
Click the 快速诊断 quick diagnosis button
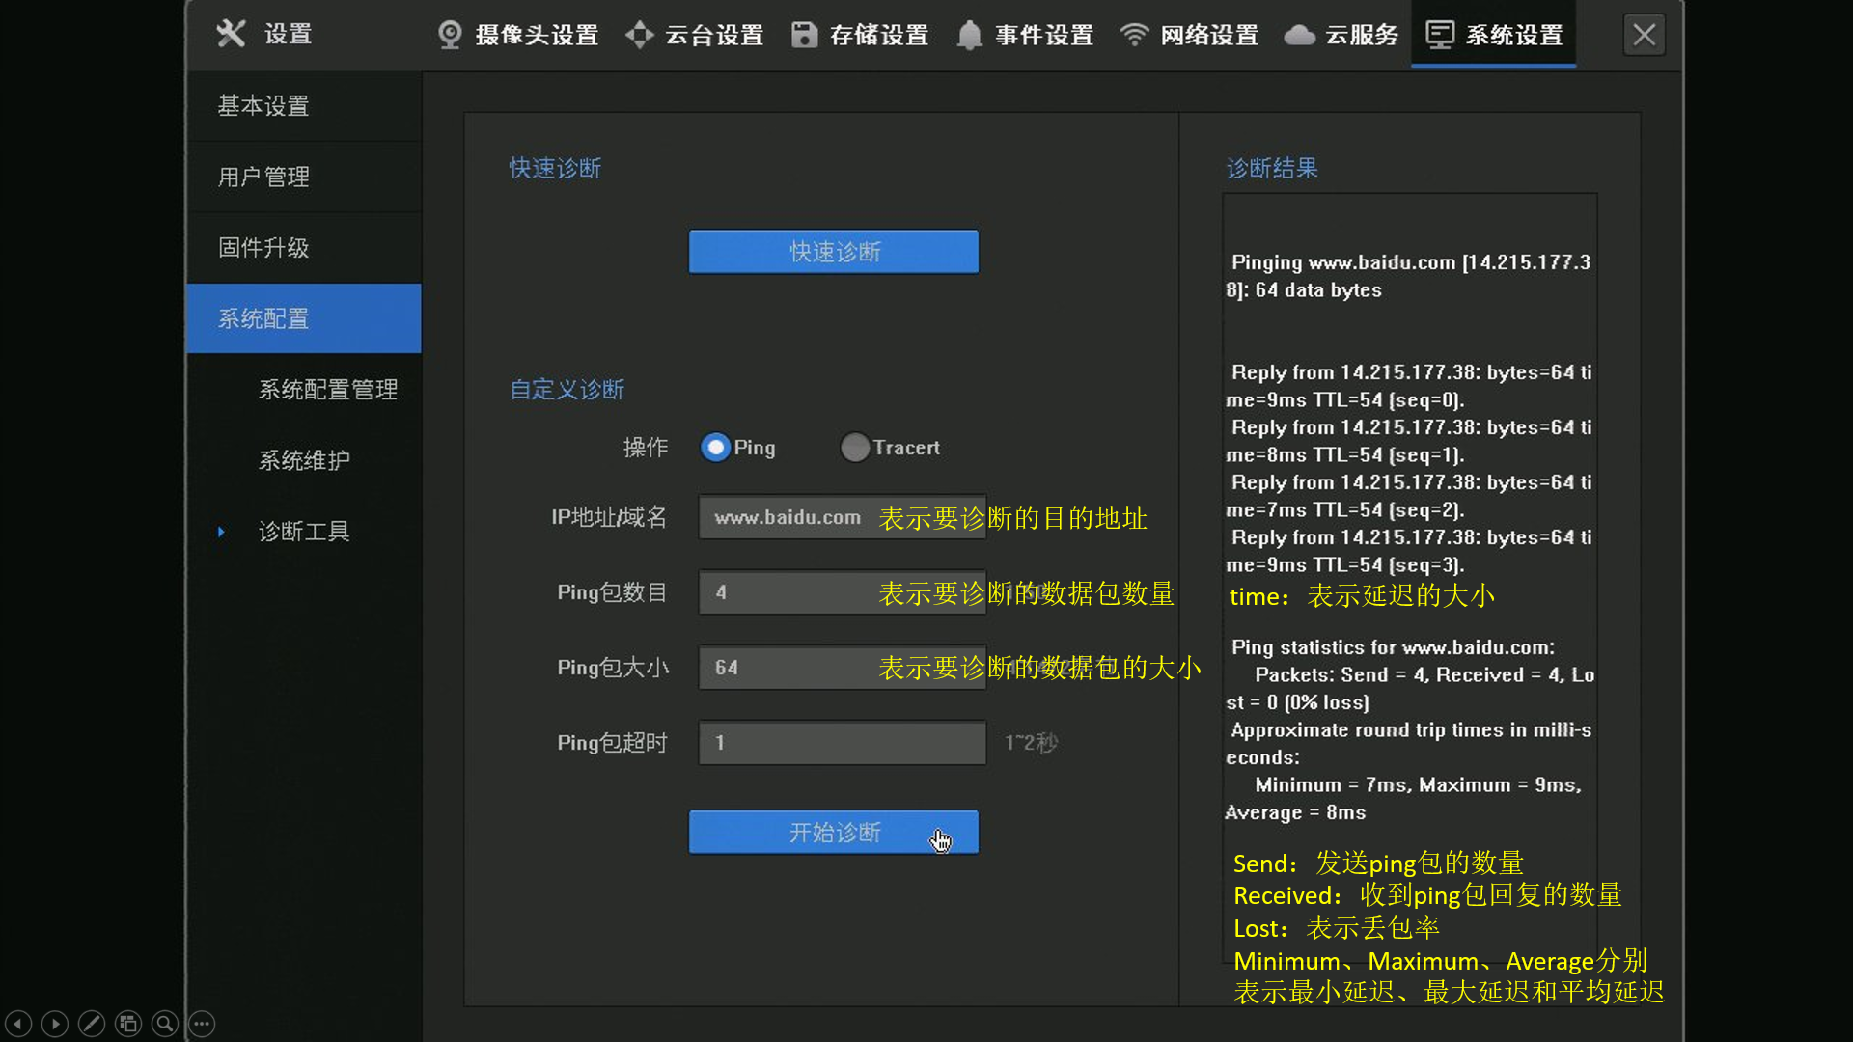point(833,252)
